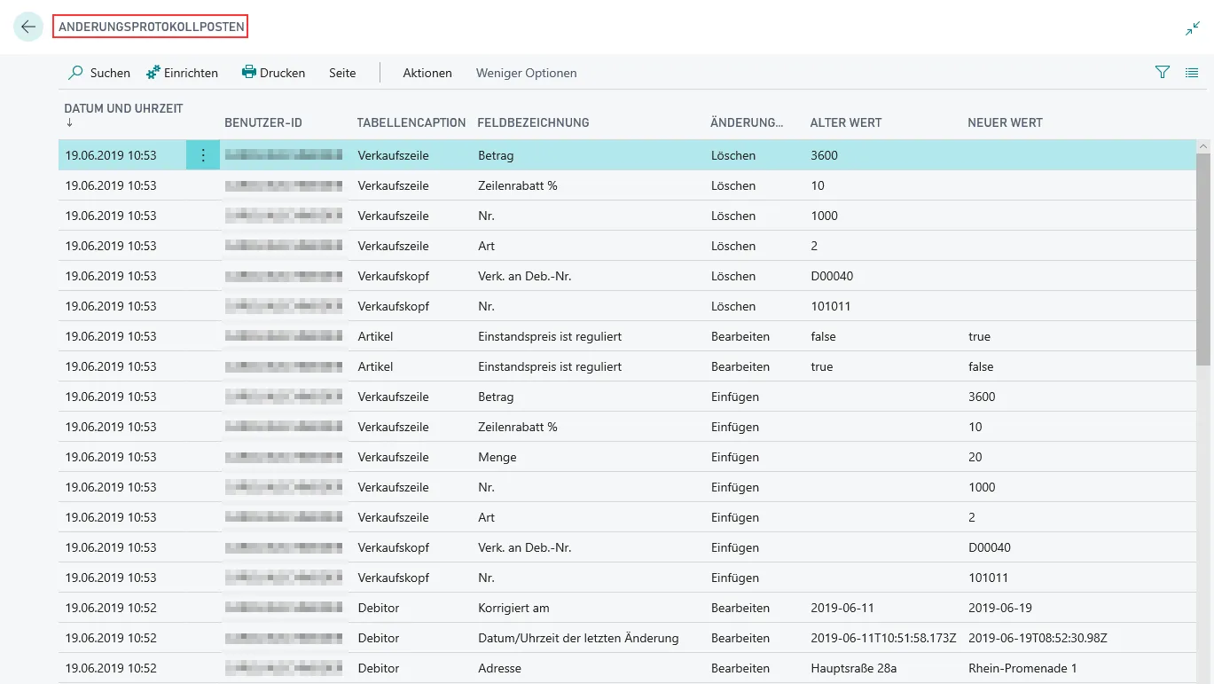Open the Seite menu

[x=342, y=73]
